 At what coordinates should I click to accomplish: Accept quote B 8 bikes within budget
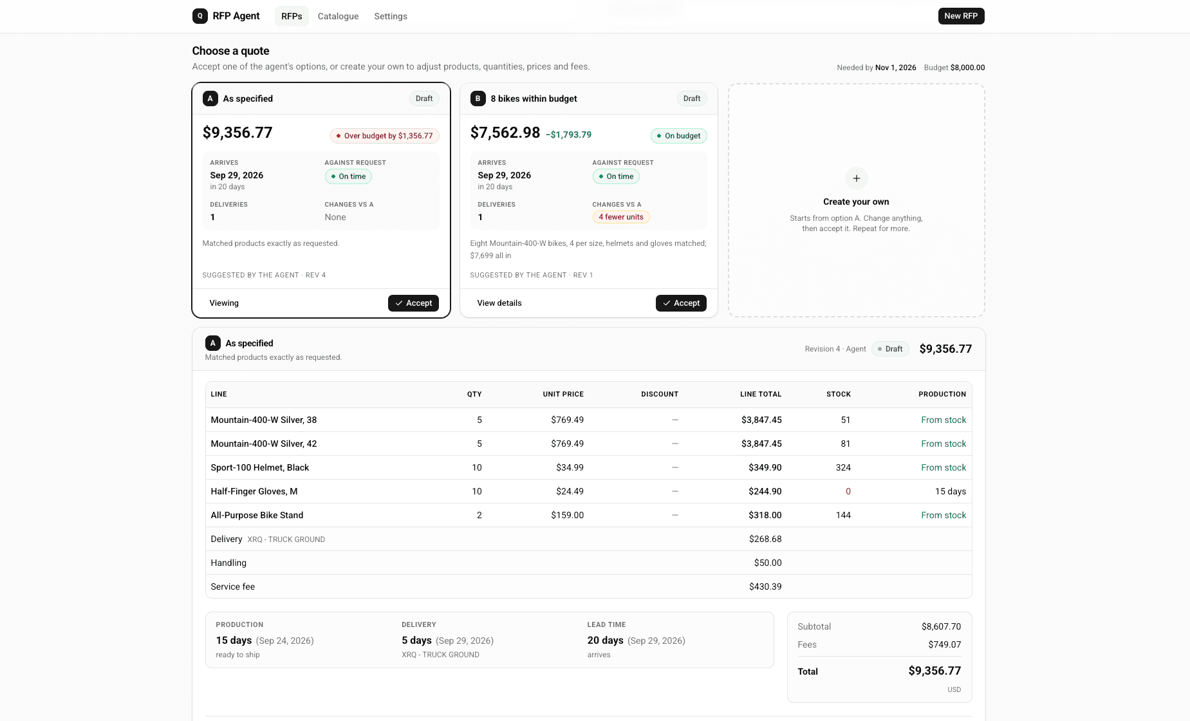tap(681, 303)
